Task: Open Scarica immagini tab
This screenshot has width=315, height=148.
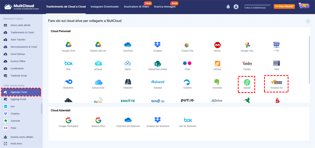Action: (x=165, y=7)
